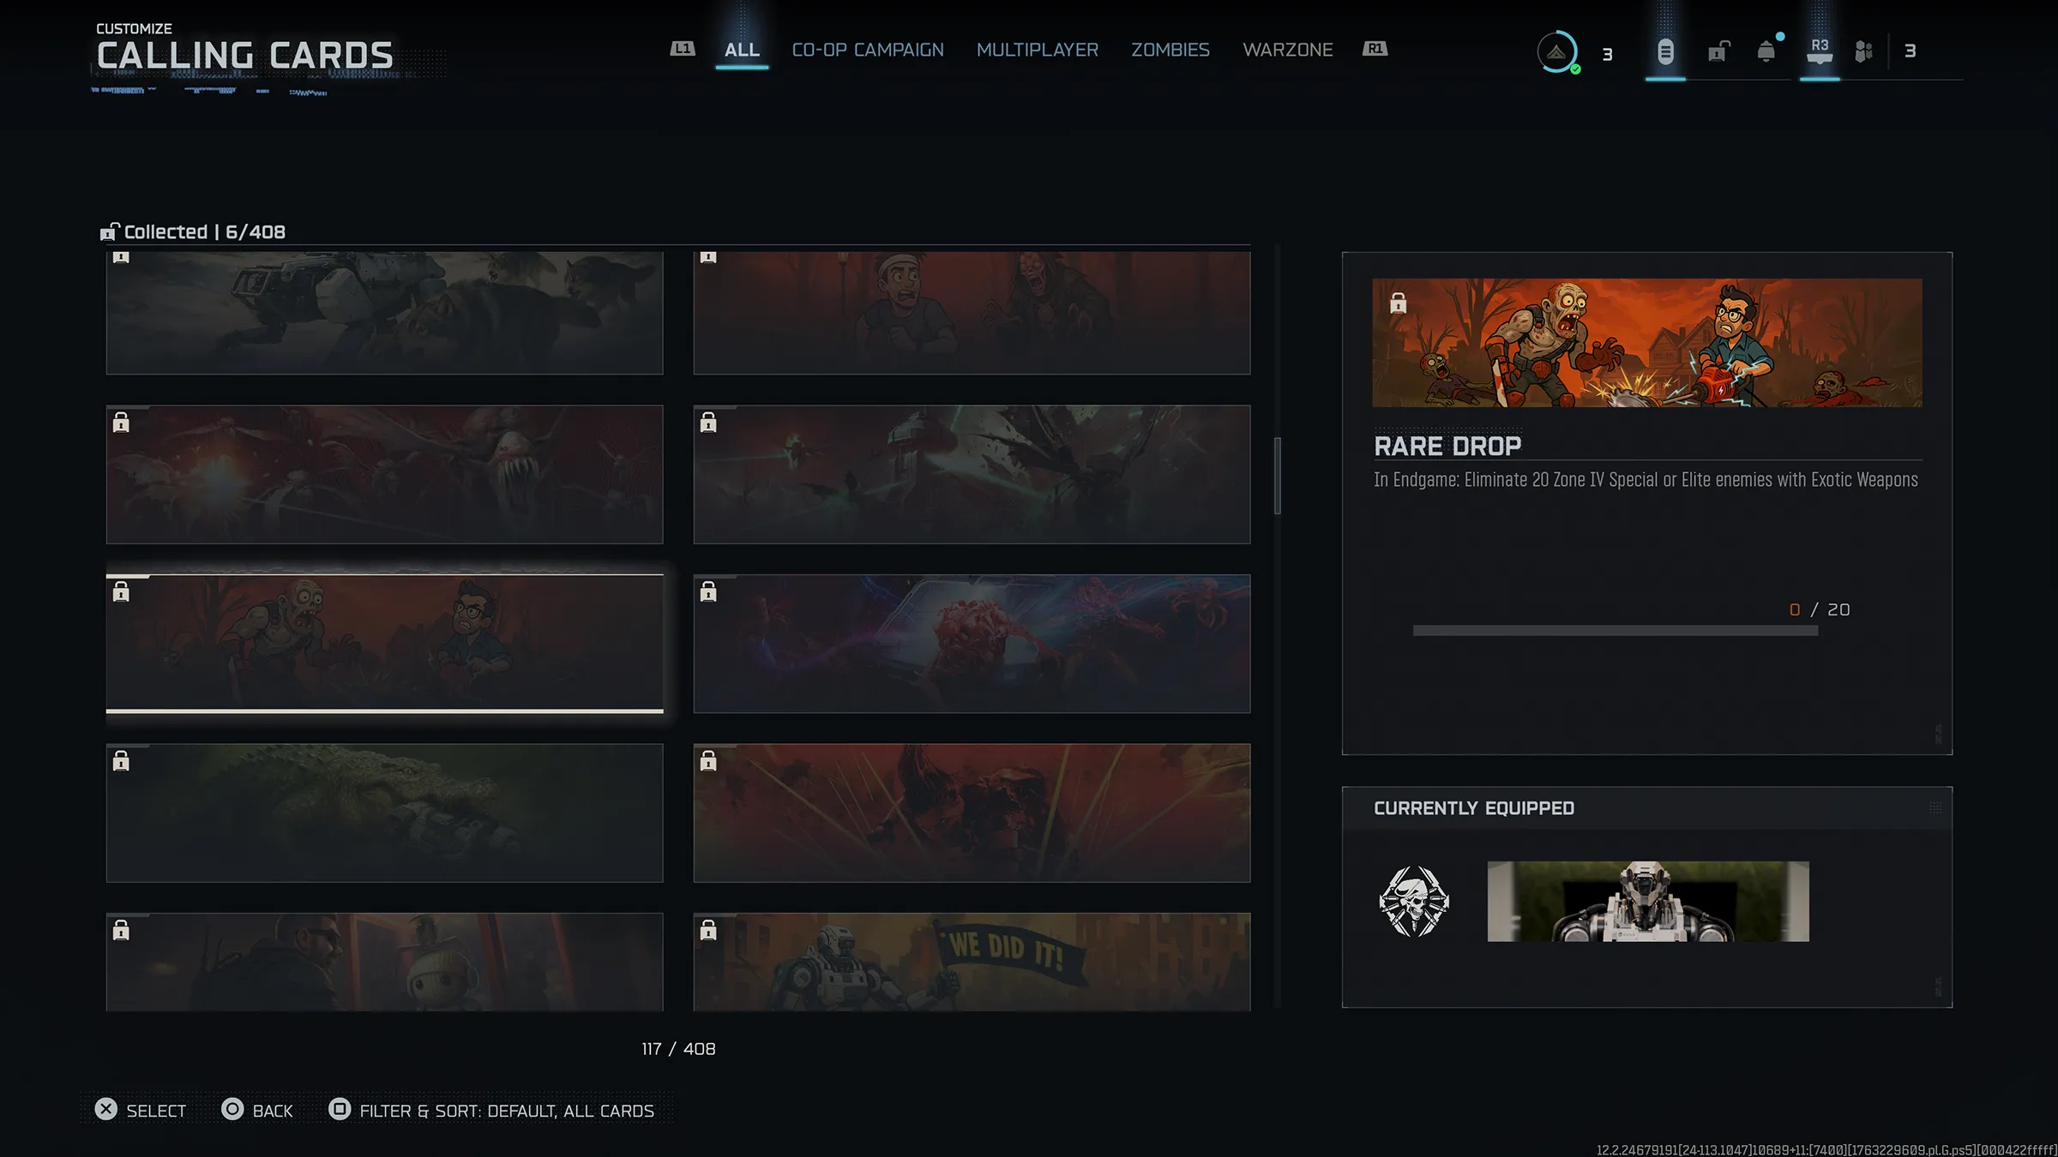Select the locked alligator calling card
2058x1157 pixels.
pyautogui.click(x=384, y=812)
